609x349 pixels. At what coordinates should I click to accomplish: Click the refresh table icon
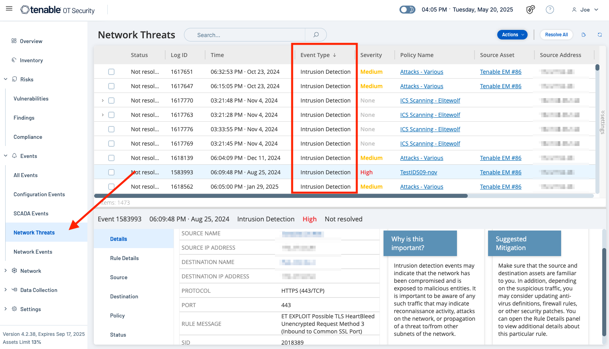pyautogui.click(x=599, y=35)
